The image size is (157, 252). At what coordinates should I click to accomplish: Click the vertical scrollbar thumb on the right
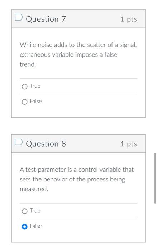155,178
